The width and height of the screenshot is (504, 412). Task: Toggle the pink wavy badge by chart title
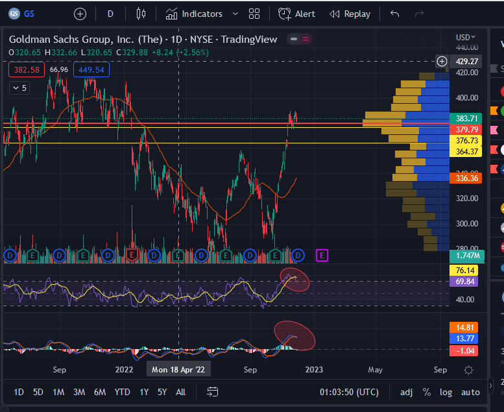tap(306, 39)
